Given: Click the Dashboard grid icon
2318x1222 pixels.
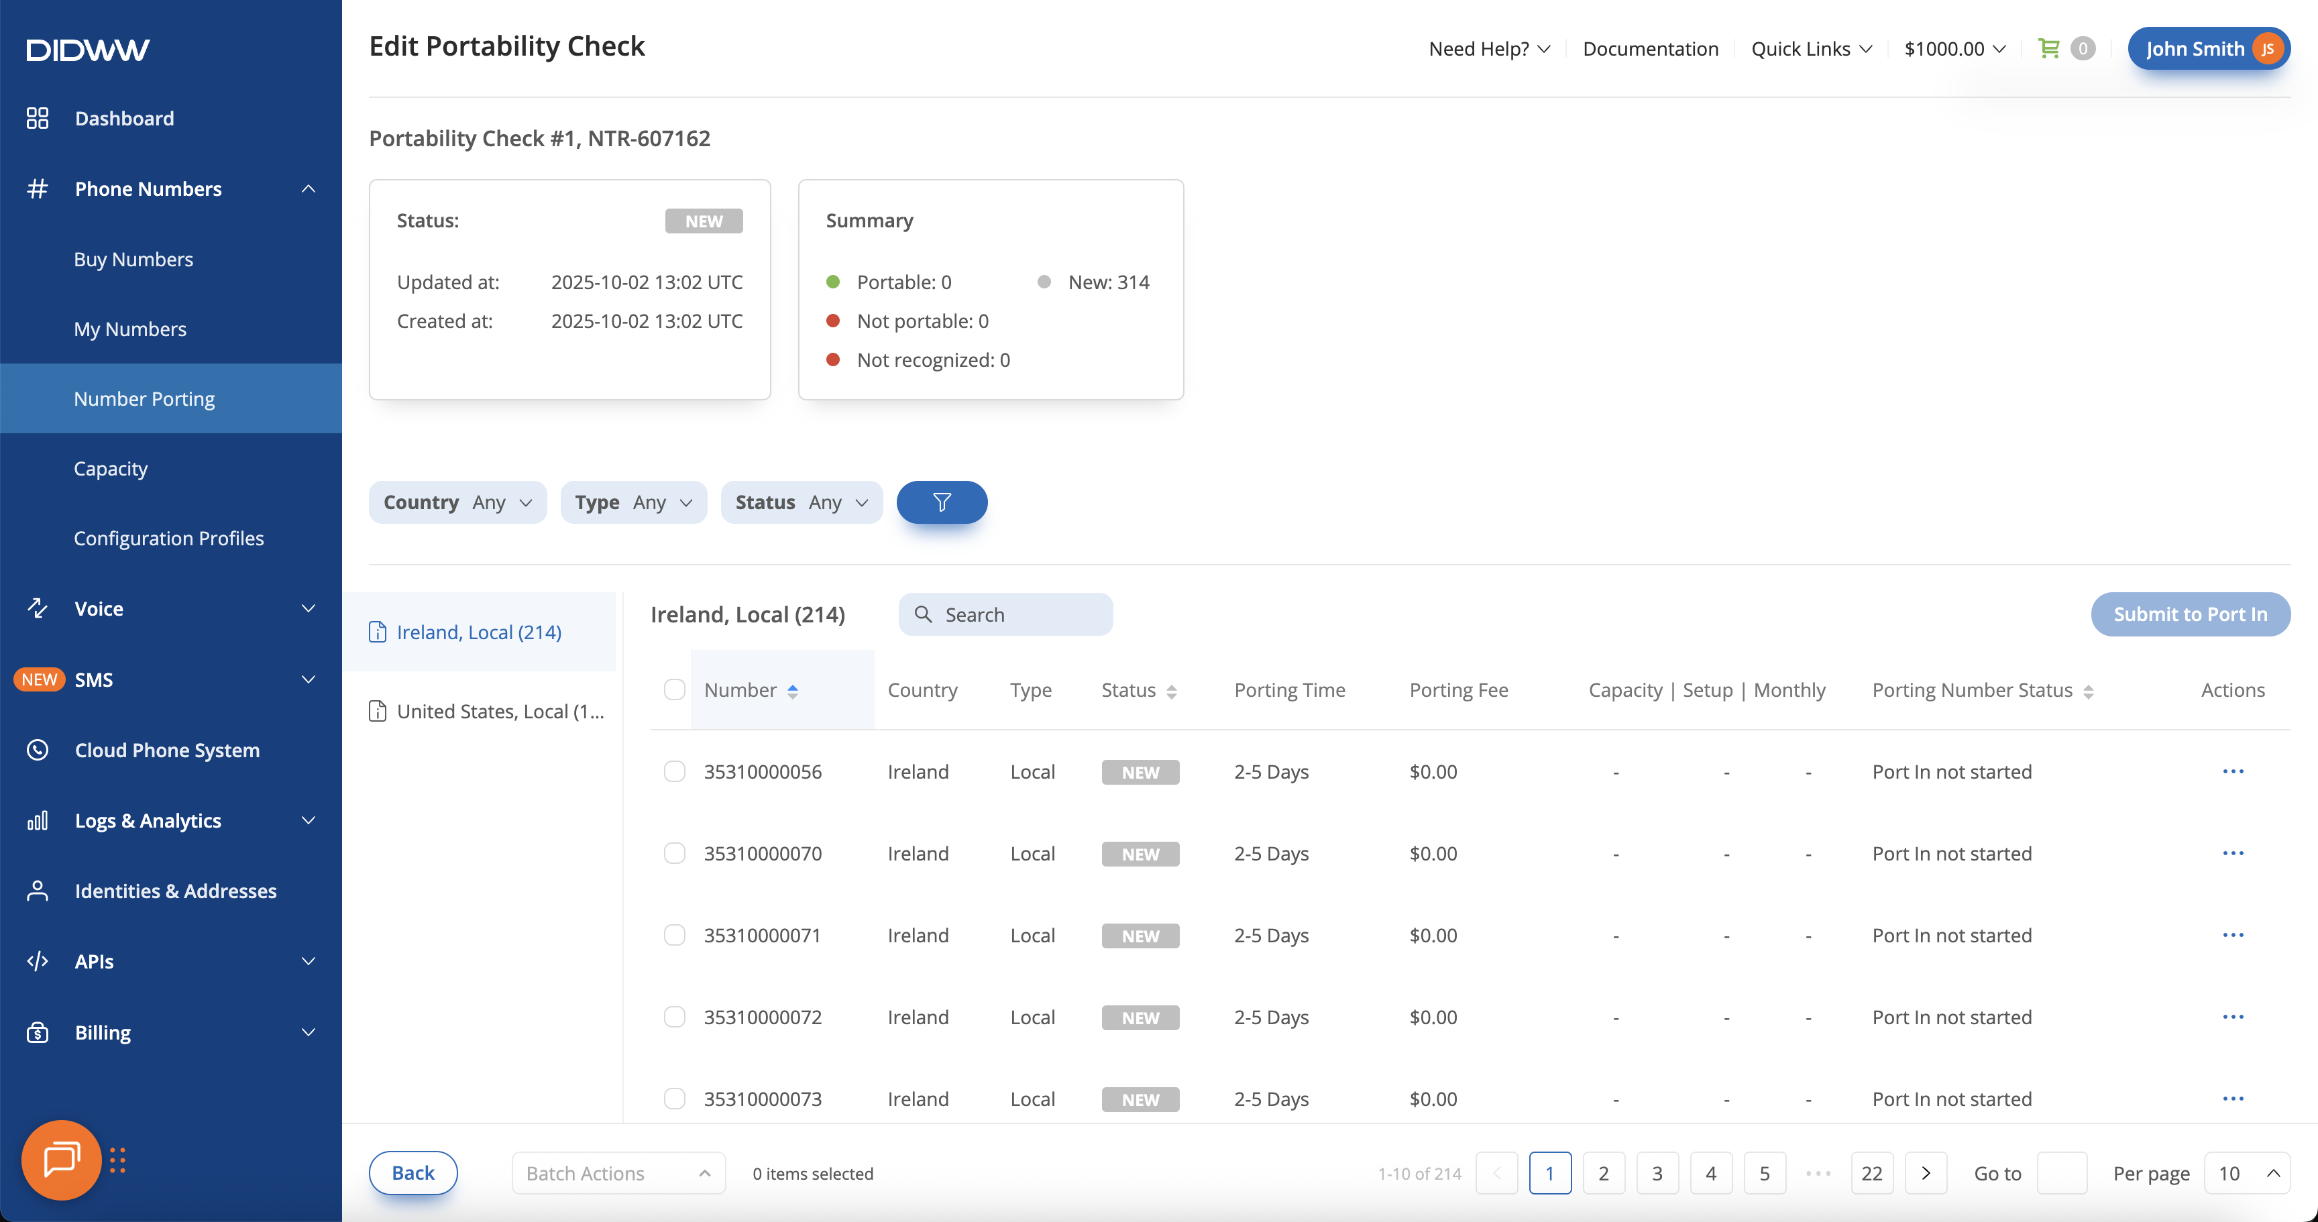Looking at the screenshot, I should (x=38, y=118).
